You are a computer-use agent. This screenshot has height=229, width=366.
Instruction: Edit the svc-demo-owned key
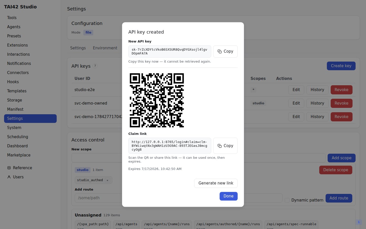coord(296,103)
